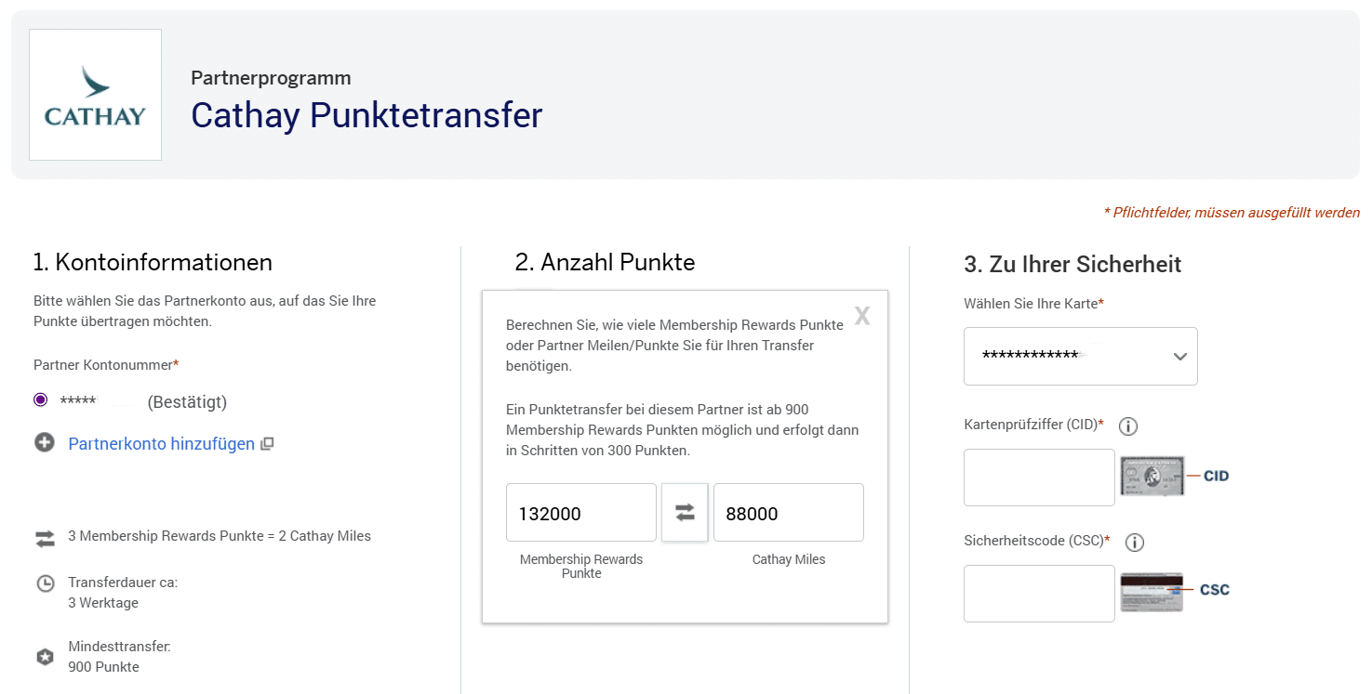Click the CID card illustration image
This screenshot has height=694, width=1372.
(1152, 476)
